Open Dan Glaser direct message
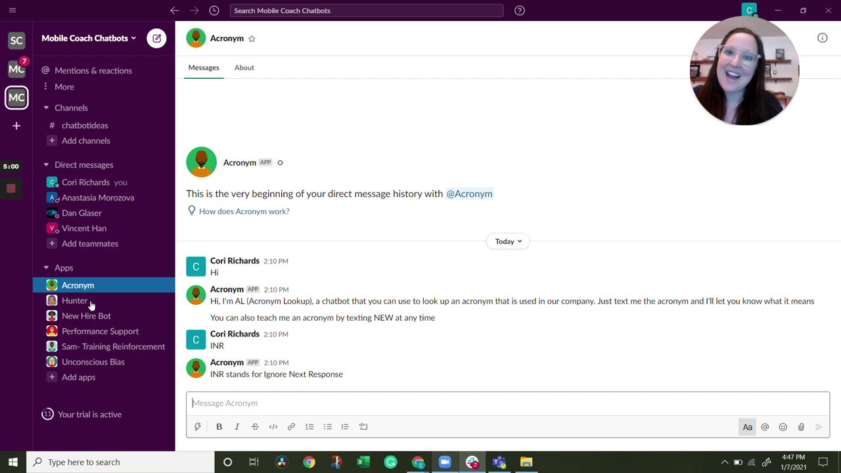The image size is (841, 473). (81, 213)
